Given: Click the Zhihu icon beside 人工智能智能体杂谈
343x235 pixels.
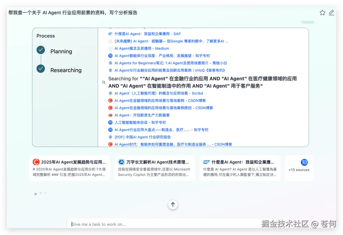Looking at the screenshot, I should click(x=111, y=122).
